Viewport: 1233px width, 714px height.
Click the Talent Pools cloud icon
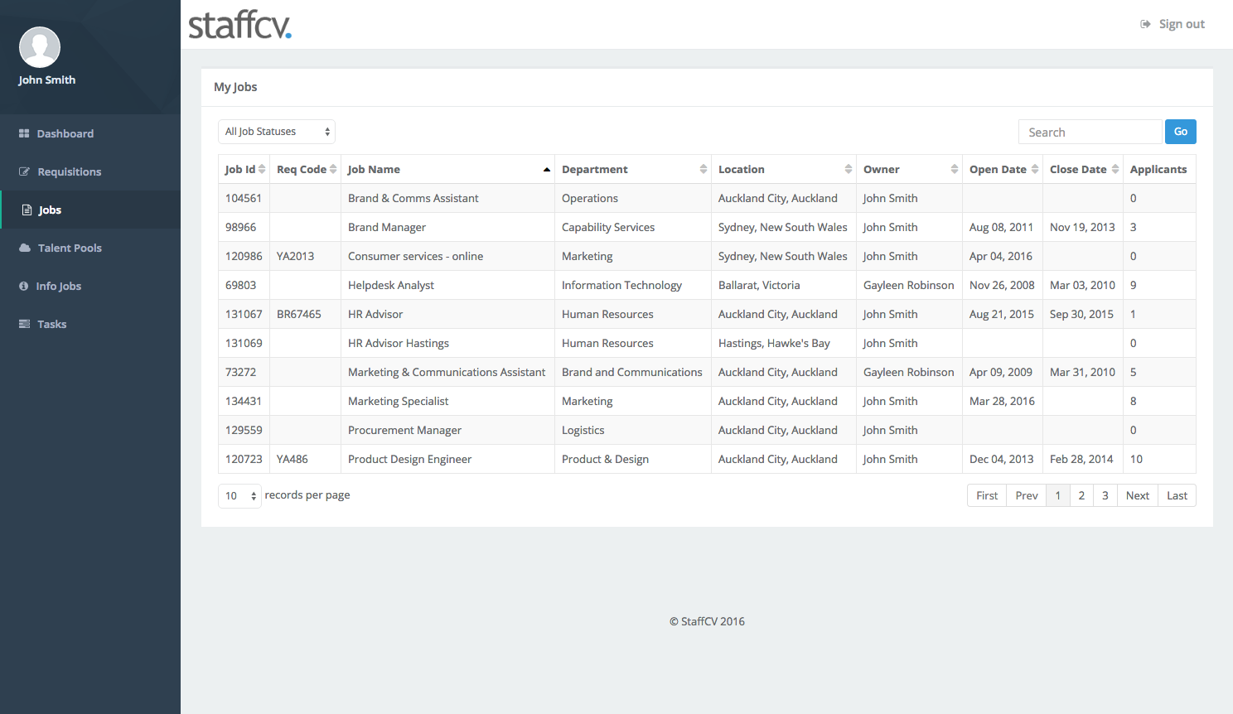tap(25, 248)
